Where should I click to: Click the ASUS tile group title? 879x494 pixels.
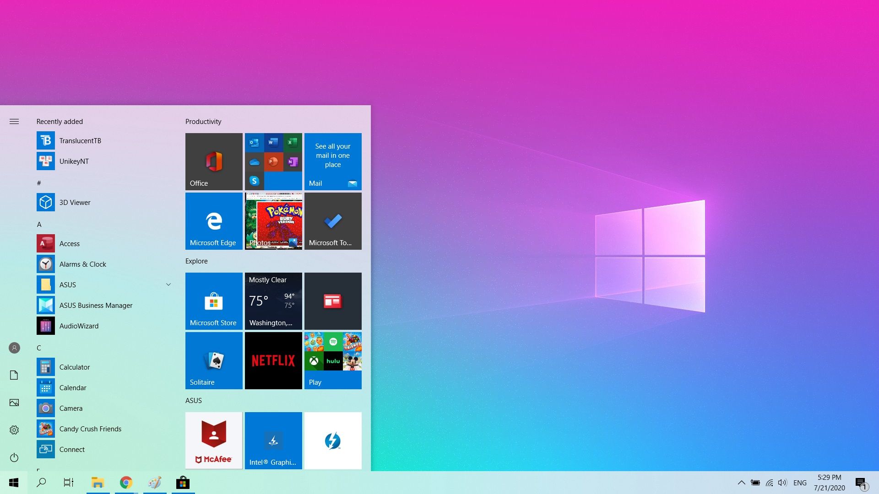tap(193, 400)
